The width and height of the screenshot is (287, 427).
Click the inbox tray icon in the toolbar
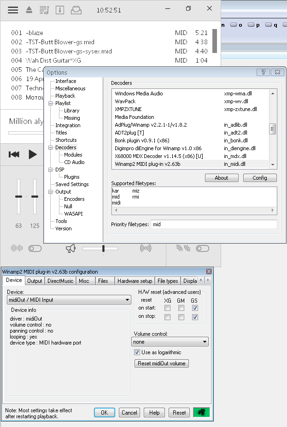[x=76, y=10]
